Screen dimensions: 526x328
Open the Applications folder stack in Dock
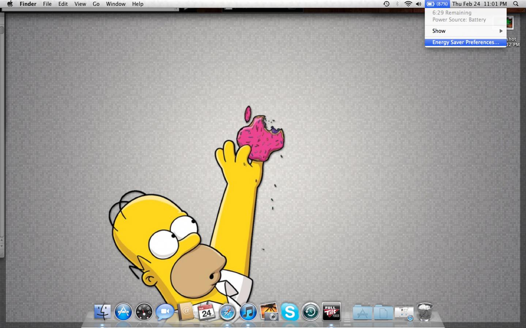pos(362,313)
